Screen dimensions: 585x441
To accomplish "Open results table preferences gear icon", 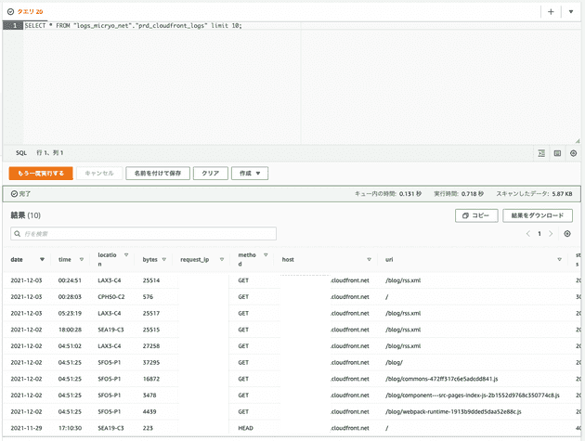I will pyautogui.click(x=567, y=234).
